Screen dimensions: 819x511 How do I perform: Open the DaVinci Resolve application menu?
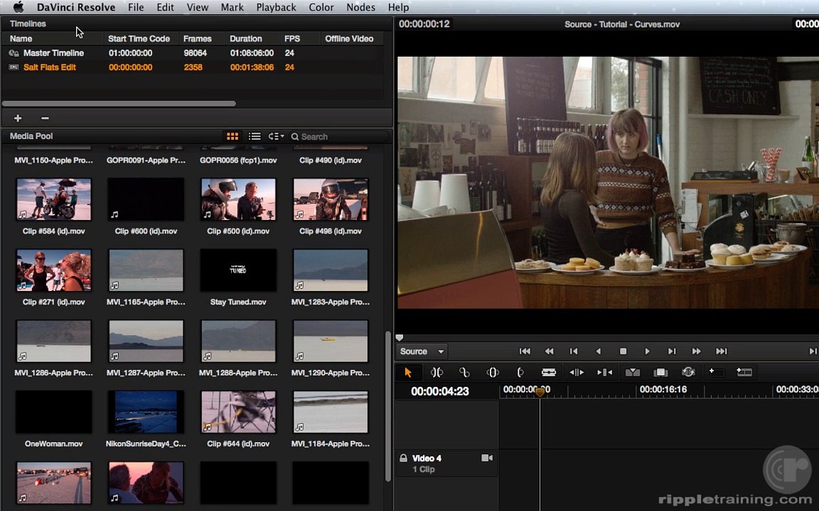pyautogui.click(x=76, y=7)
